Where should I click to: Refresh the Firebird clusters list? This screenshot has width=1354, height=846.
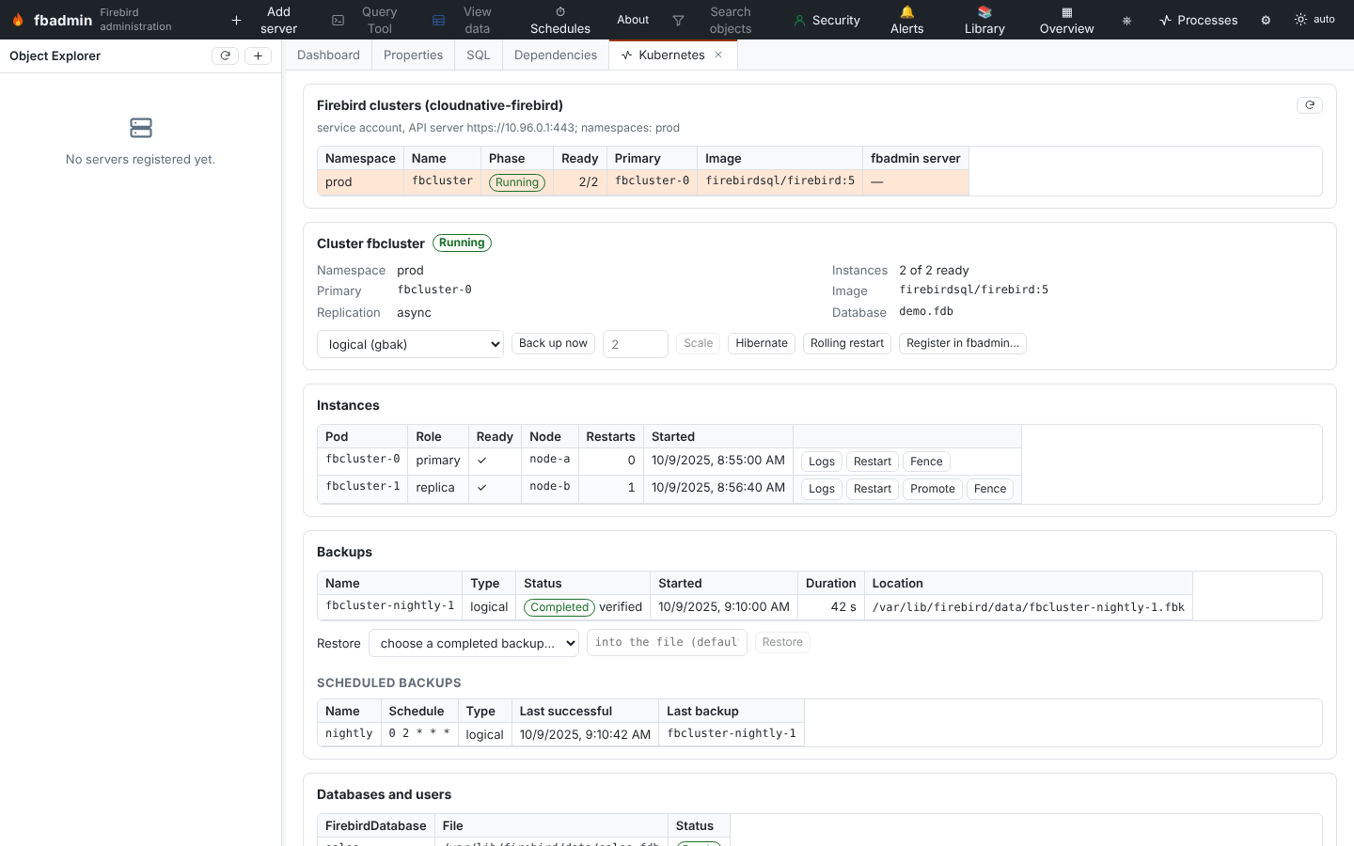click(1310, 105)
